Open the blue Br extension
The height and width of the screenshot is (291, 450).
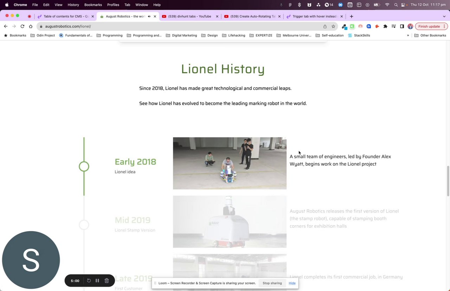369,26
